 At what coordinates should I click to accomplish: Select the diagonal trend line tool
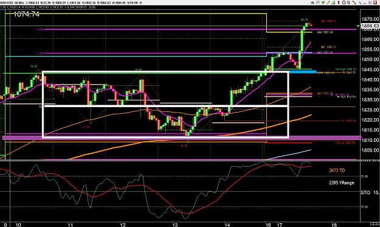(354, 2)
